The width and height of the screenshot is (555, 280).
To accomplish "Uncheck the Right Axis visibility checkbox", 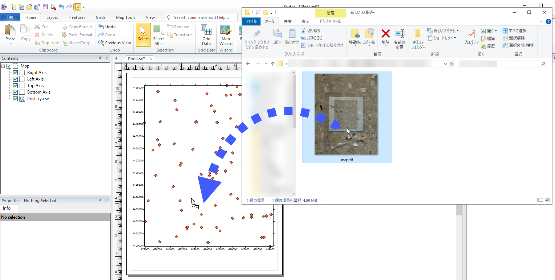I will point(15,73).
